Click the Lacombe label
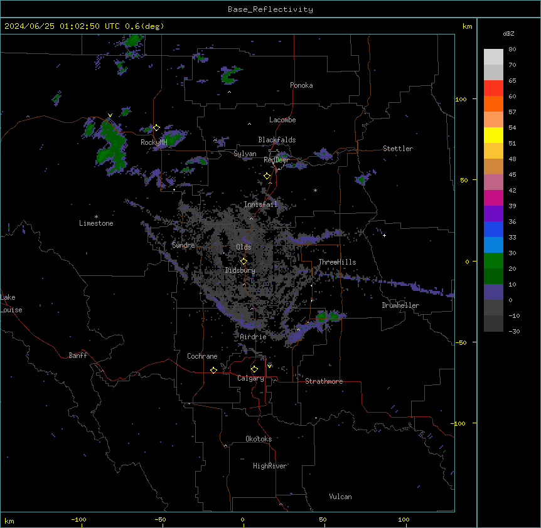This screenshot has height=528, width=541. point(282,120)
